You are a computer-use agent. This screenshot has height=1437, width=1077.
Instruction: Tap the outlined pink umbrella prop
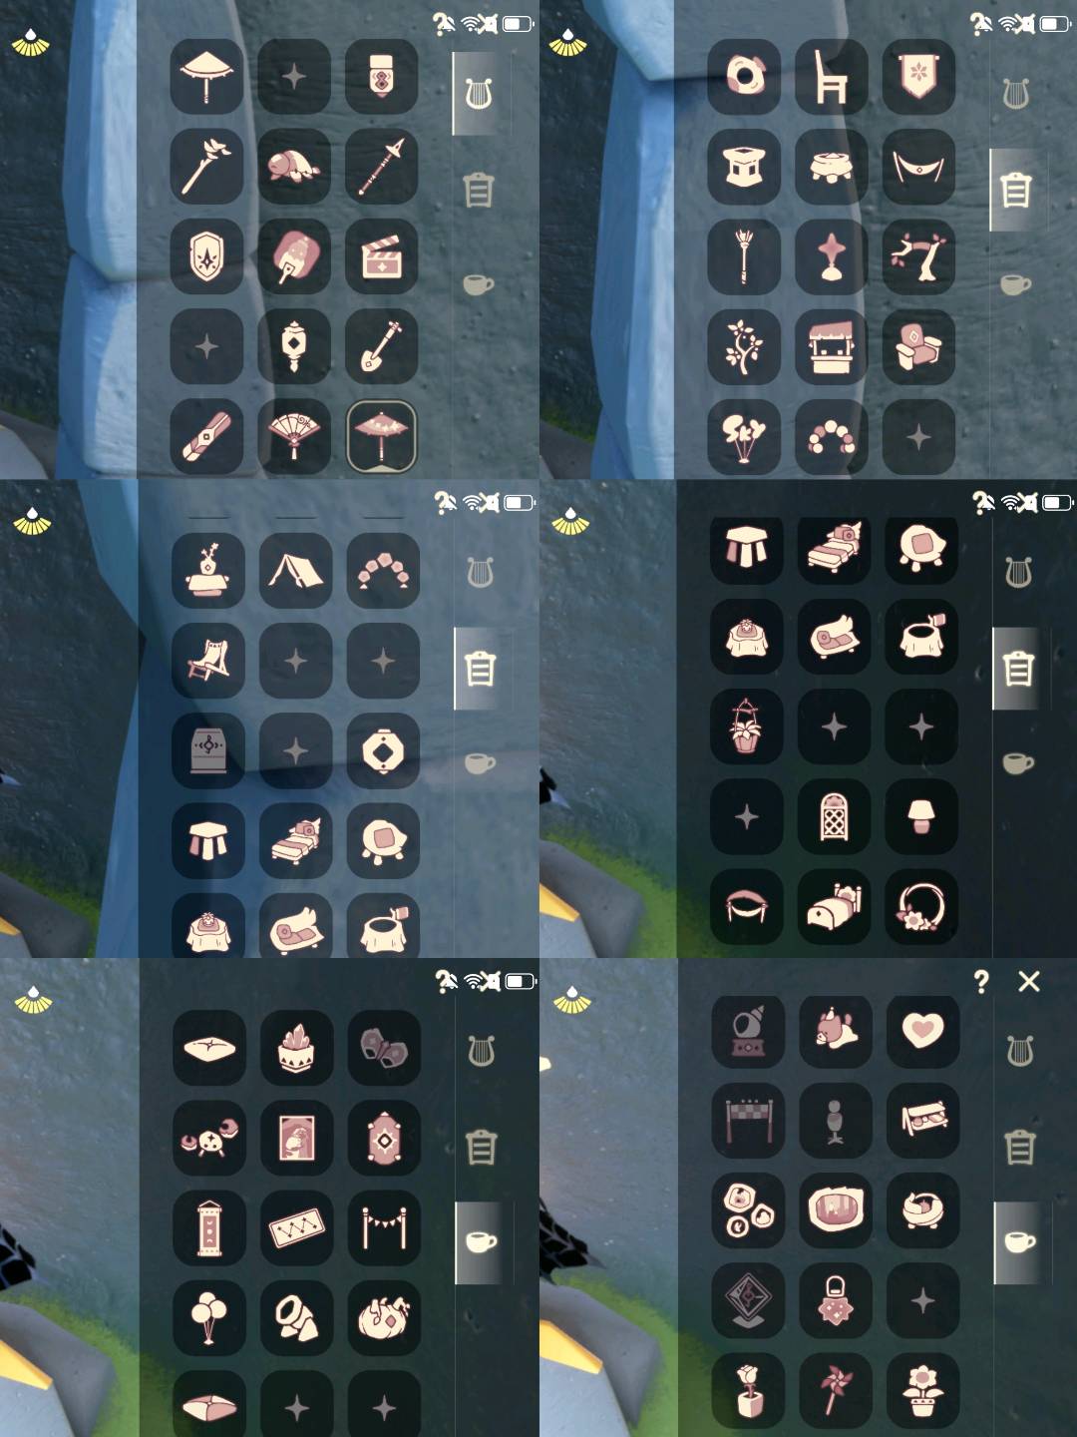coord(381,436)
